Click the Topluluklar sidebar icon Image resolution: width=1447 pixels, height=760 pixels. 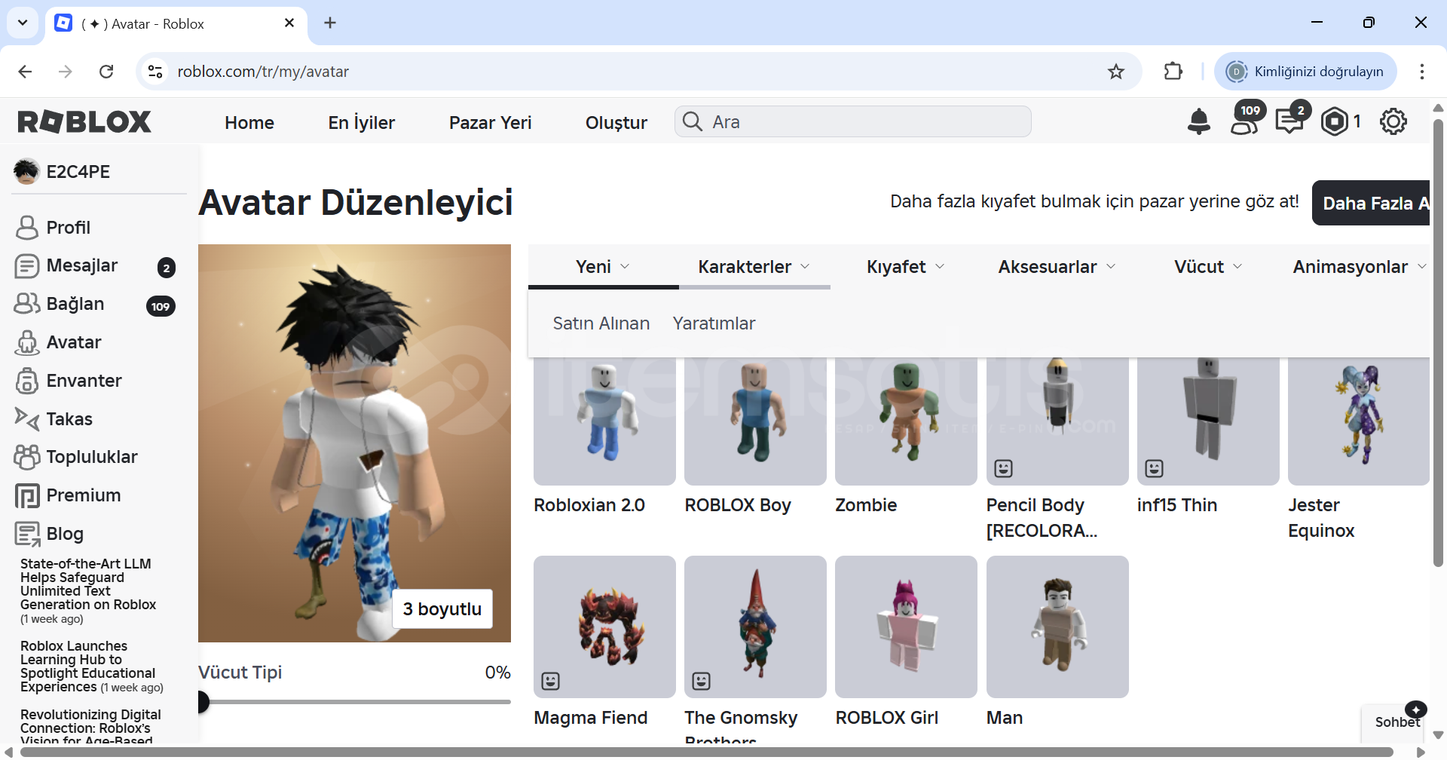[27, 457]
